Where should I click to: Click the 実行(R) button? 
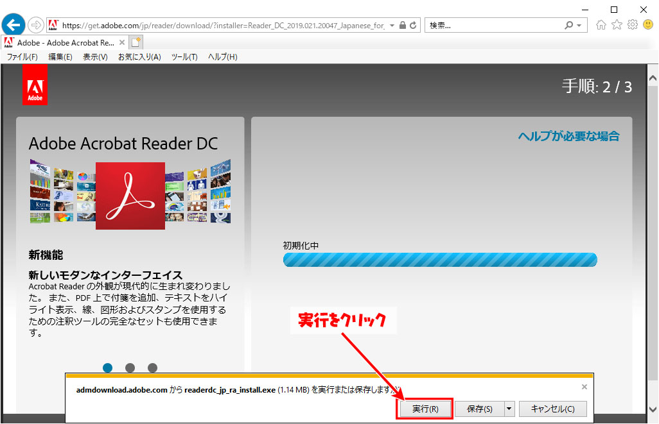425,409
